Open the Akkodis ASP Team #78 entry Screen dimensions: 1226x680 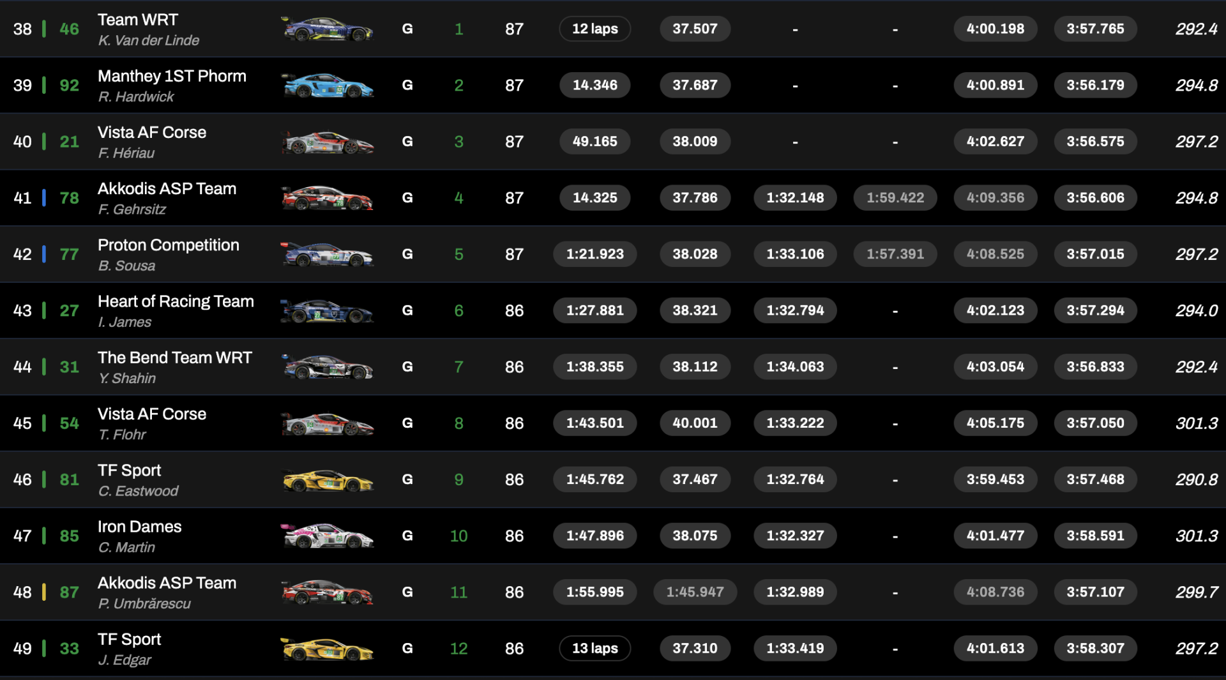tap(167, 189)
